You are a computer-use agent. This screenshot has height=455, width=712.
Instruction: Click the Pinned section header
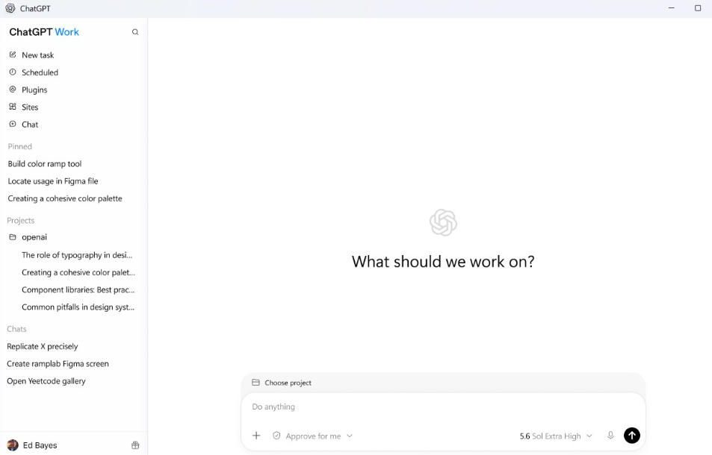(x=19, y=146)
